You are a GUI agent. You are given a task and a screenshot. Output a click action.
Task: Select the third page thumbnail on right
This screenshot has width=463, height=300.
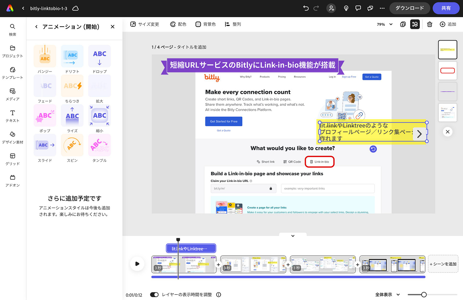pyautogui.click(x=447, y=92)
